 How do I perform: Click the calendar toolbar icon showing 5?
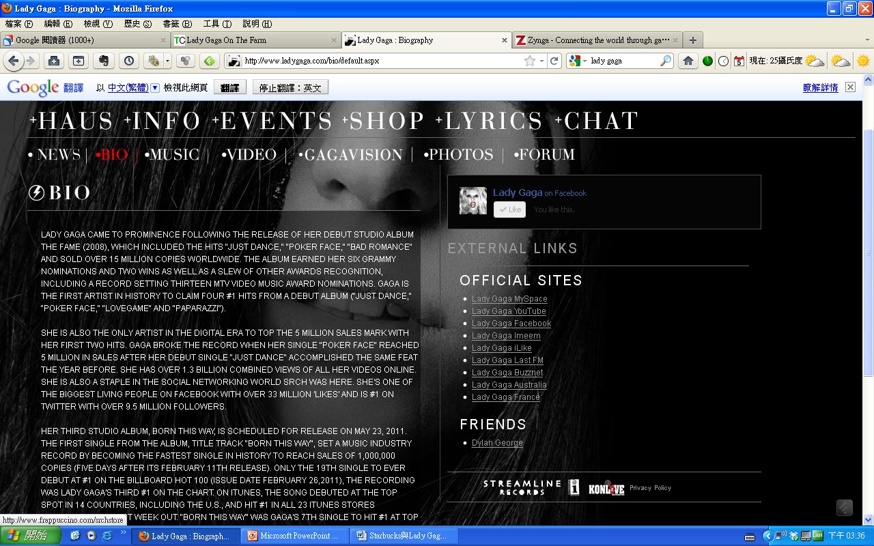point(739,61)
